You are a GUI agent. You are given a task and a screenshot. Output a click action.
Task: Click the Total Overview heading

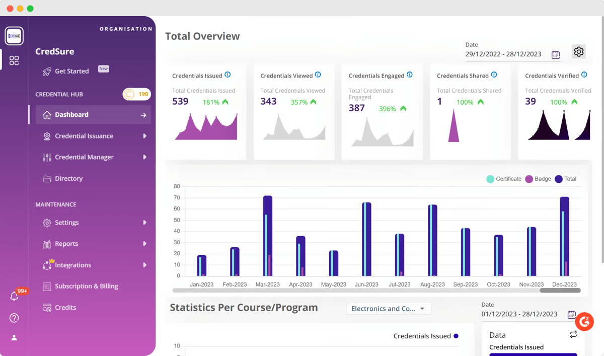pyautogui.click(x=202, y=36)
